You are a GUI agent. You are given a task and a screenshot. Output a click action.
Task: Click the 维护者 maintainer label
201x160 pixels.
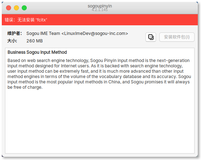tap(15, 33)
